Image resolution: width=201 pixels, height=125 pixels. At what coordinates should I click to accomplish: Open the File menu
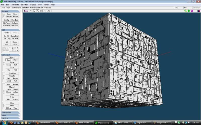pos(3,4)
